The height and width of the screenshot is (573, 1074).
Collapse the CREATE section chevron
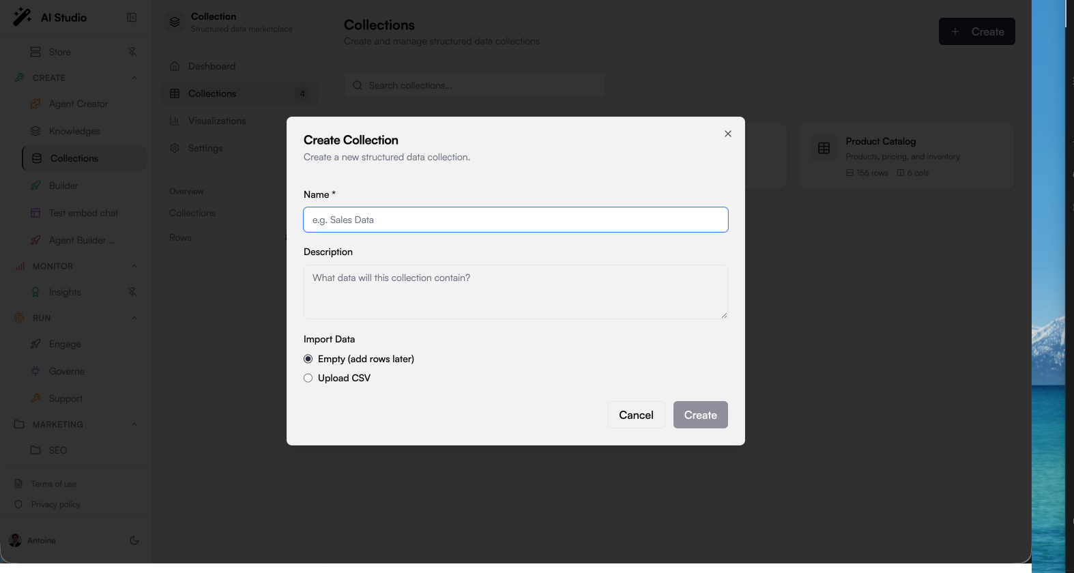[134, 78]
